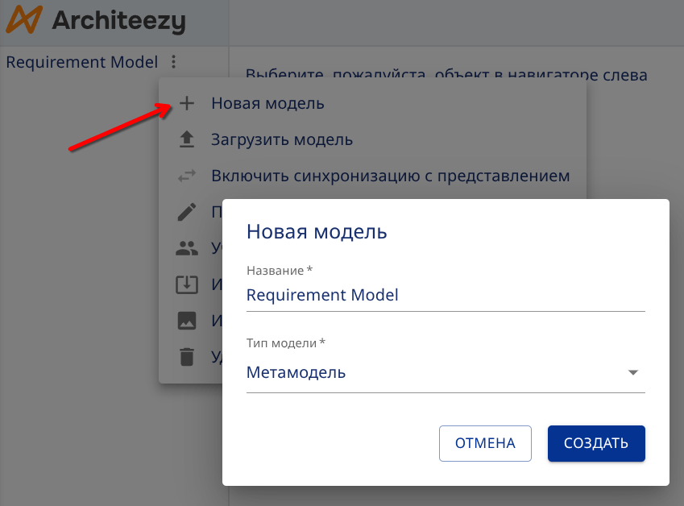Choose Включить синхронизацию с представлением menu entry
The width and height of the screenshot is (684, 506).
(x=390, y=176)
